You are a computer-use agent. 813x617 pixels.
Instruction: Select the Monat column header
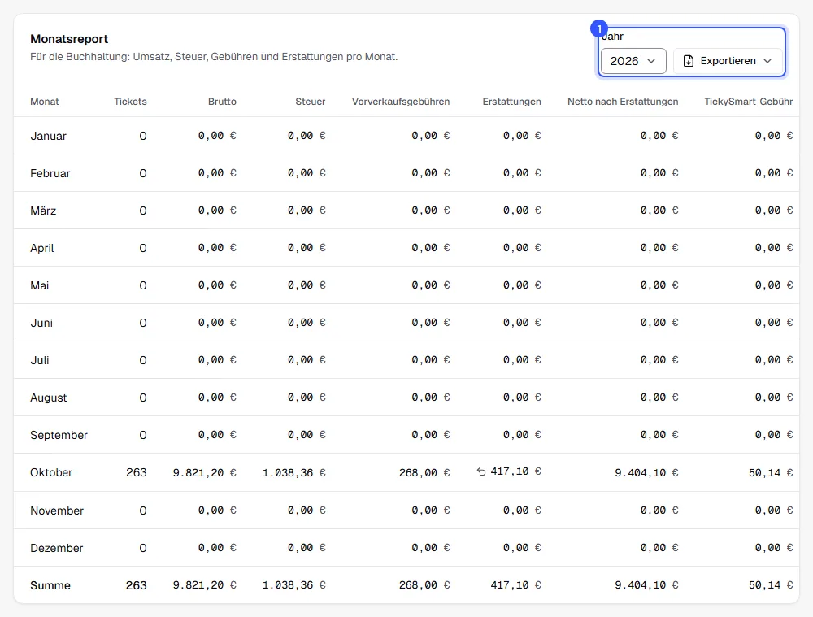click(x=45, y=102)
